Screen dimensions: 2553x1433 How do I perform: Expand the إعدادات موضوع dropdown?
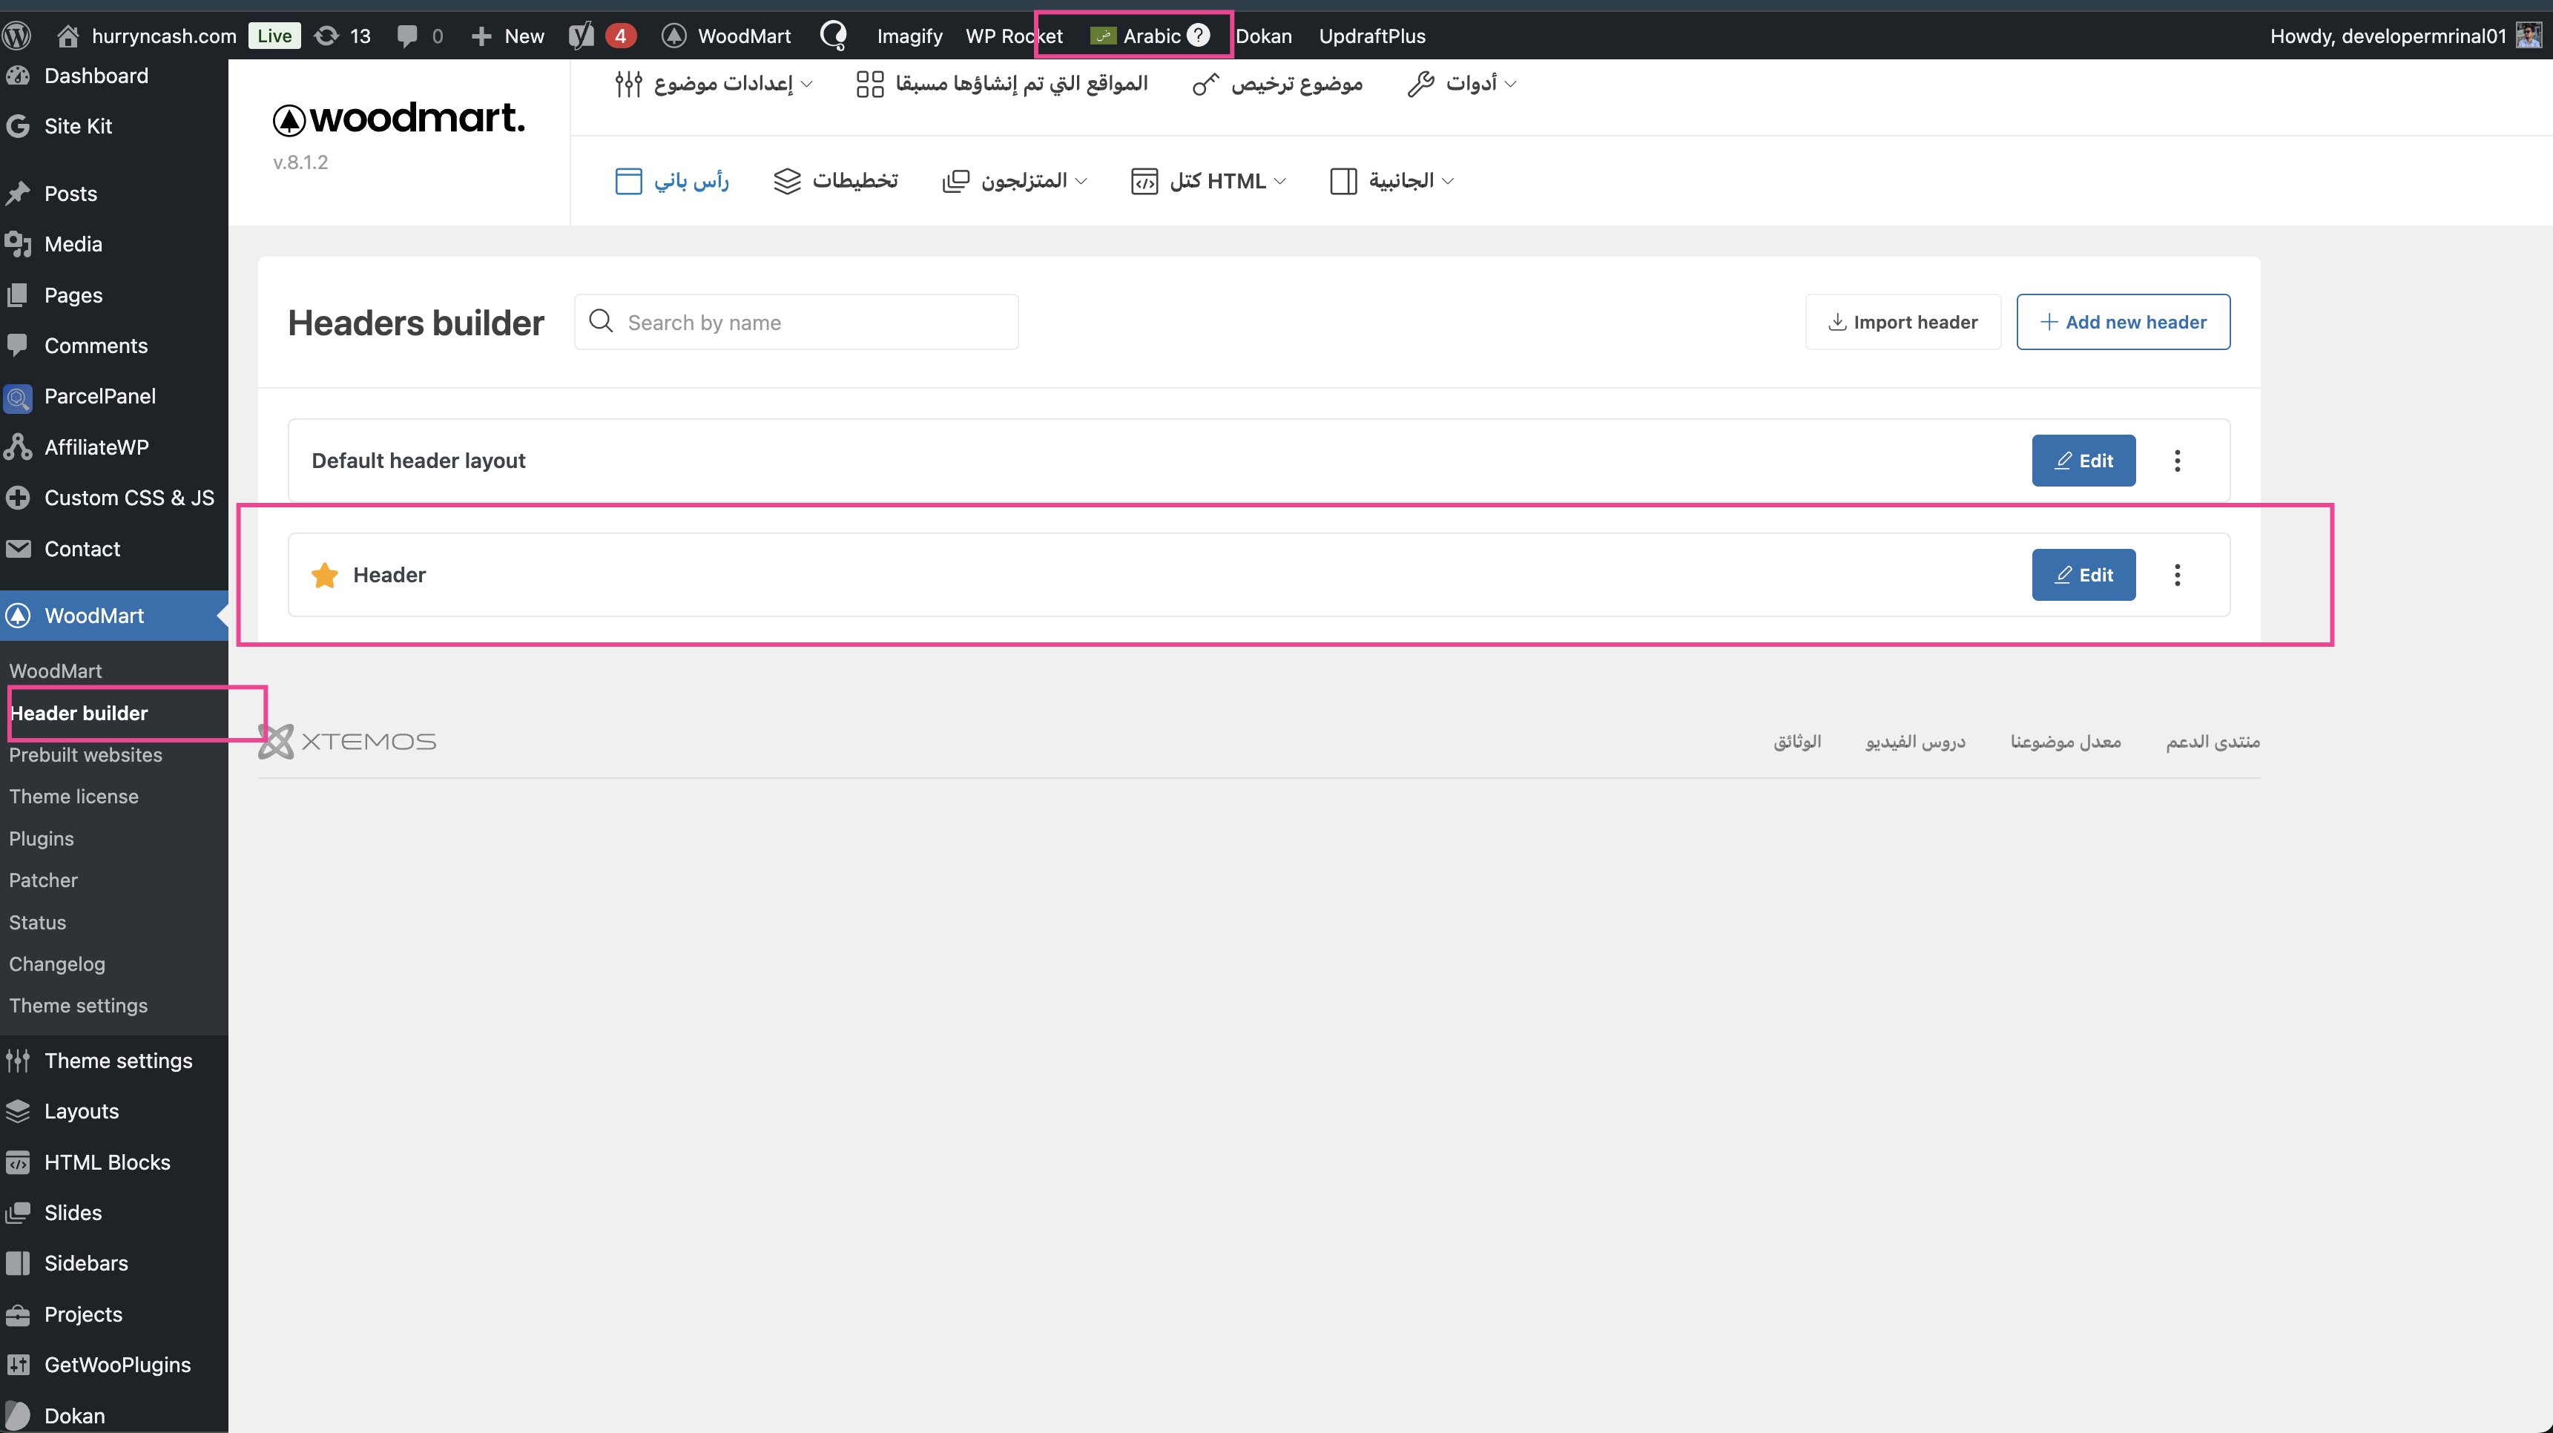pos(714,83)
